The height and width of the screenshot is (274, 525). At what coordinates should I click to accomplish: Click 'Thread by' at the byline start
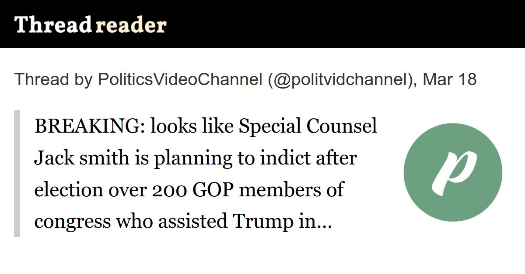(x=53, y=80)
